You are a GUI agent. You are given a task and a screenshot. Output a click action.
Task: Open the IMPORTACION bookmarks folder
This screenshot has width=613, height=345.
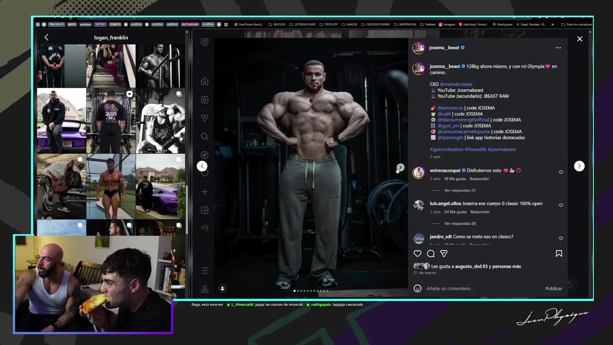405,24
